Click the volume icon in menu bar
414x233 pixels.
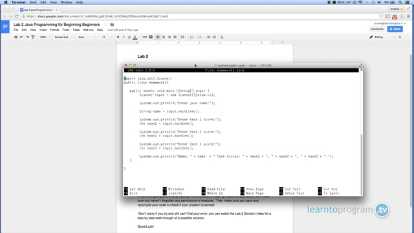(x=380, y=3)
